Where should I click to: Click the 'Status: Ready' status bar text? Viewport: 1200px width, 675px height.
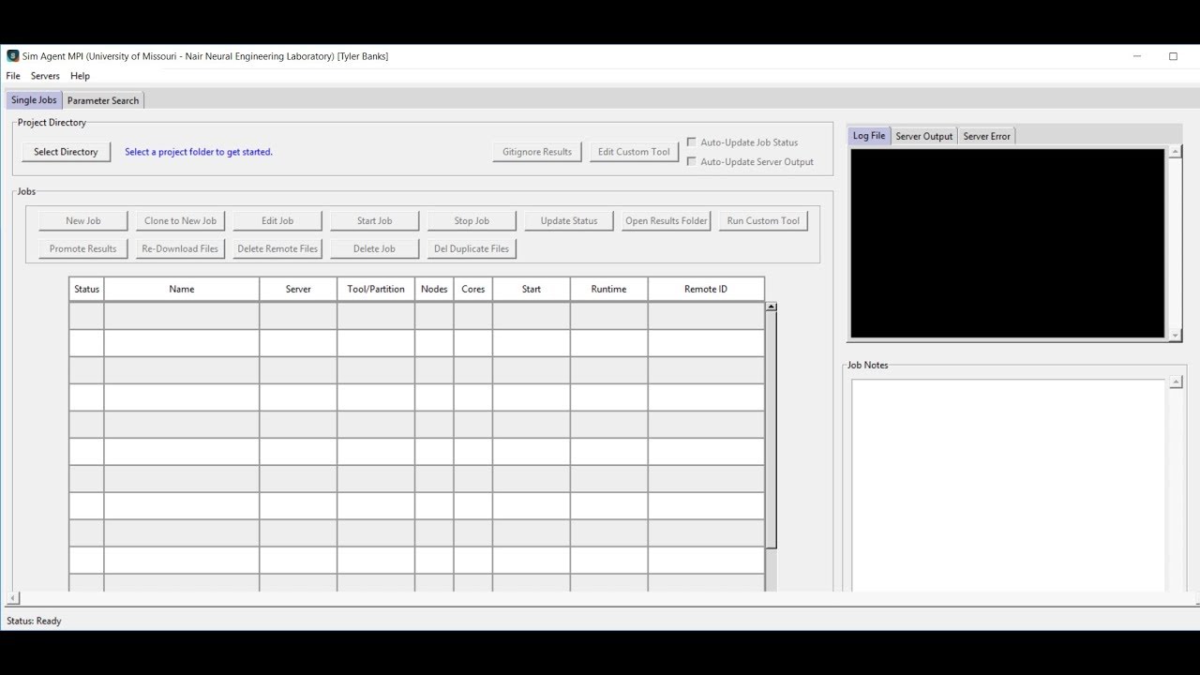pos(34,621)
